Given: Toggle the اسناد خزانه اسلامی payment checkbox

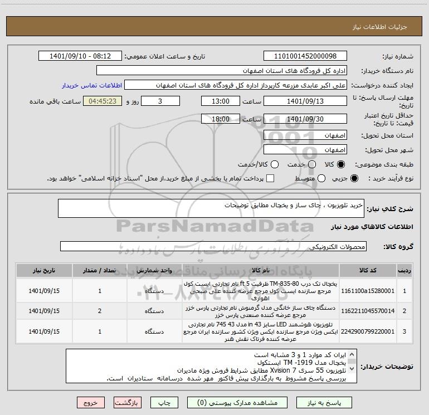Looking at the screenshot, I should pyautogui.click(x=270, y=178).
